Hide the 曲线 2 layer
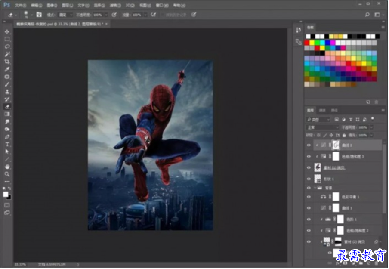389x269 pixels. (x=309, y=145)
